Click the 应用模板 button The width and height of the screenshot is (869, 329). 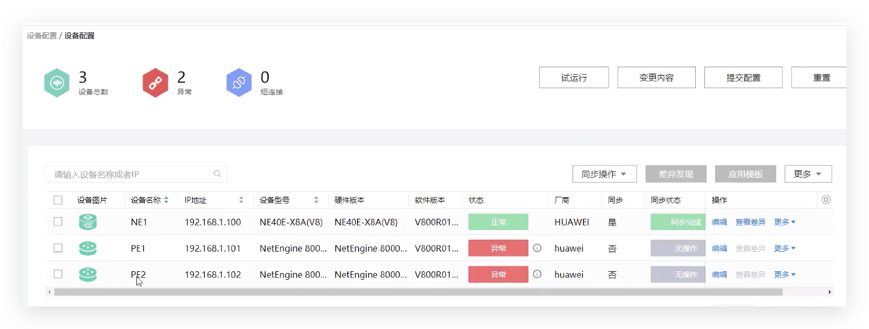point(746,174)
